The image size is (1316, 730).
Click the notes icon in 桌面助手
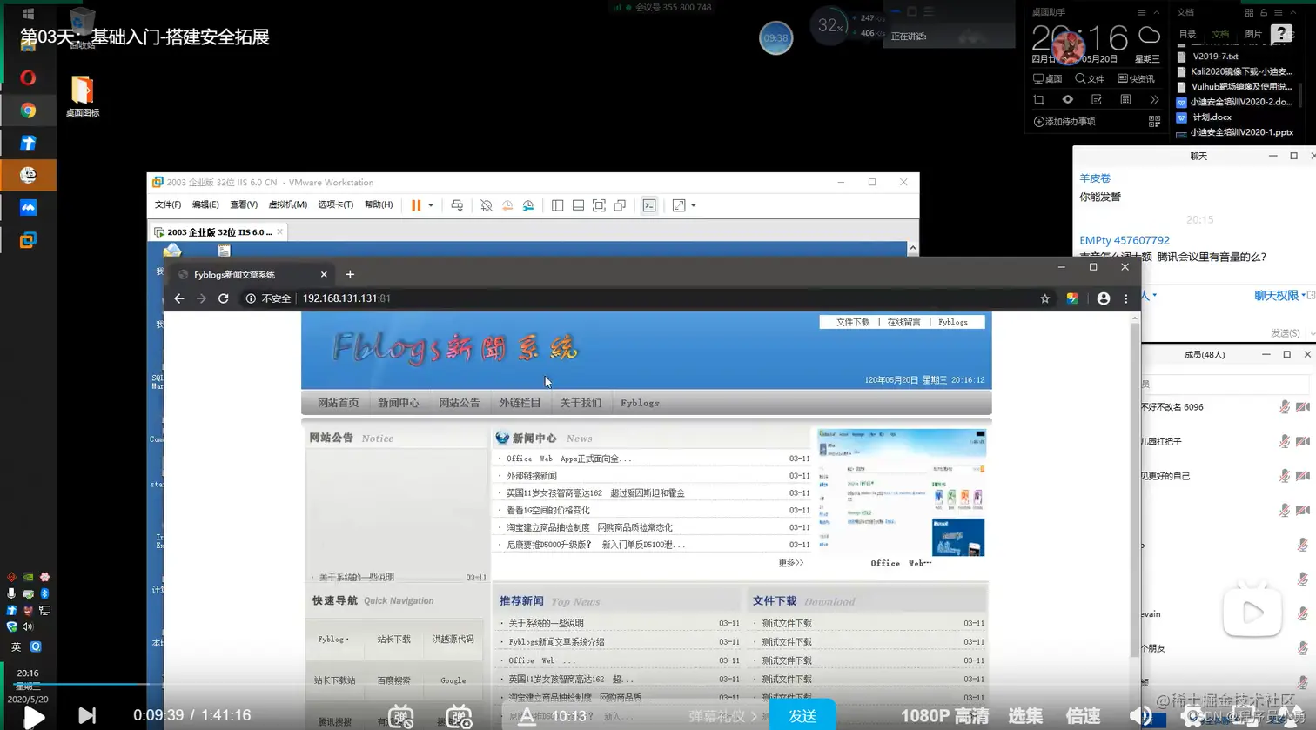click(1097, 100)
